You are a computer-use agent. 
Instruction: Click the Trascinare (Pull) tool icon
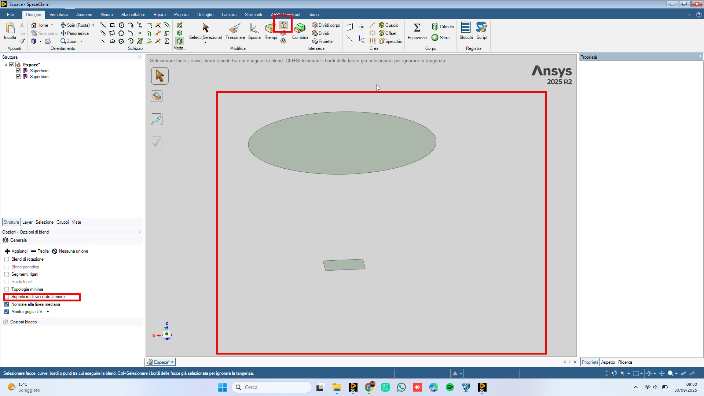pos(235,28)
